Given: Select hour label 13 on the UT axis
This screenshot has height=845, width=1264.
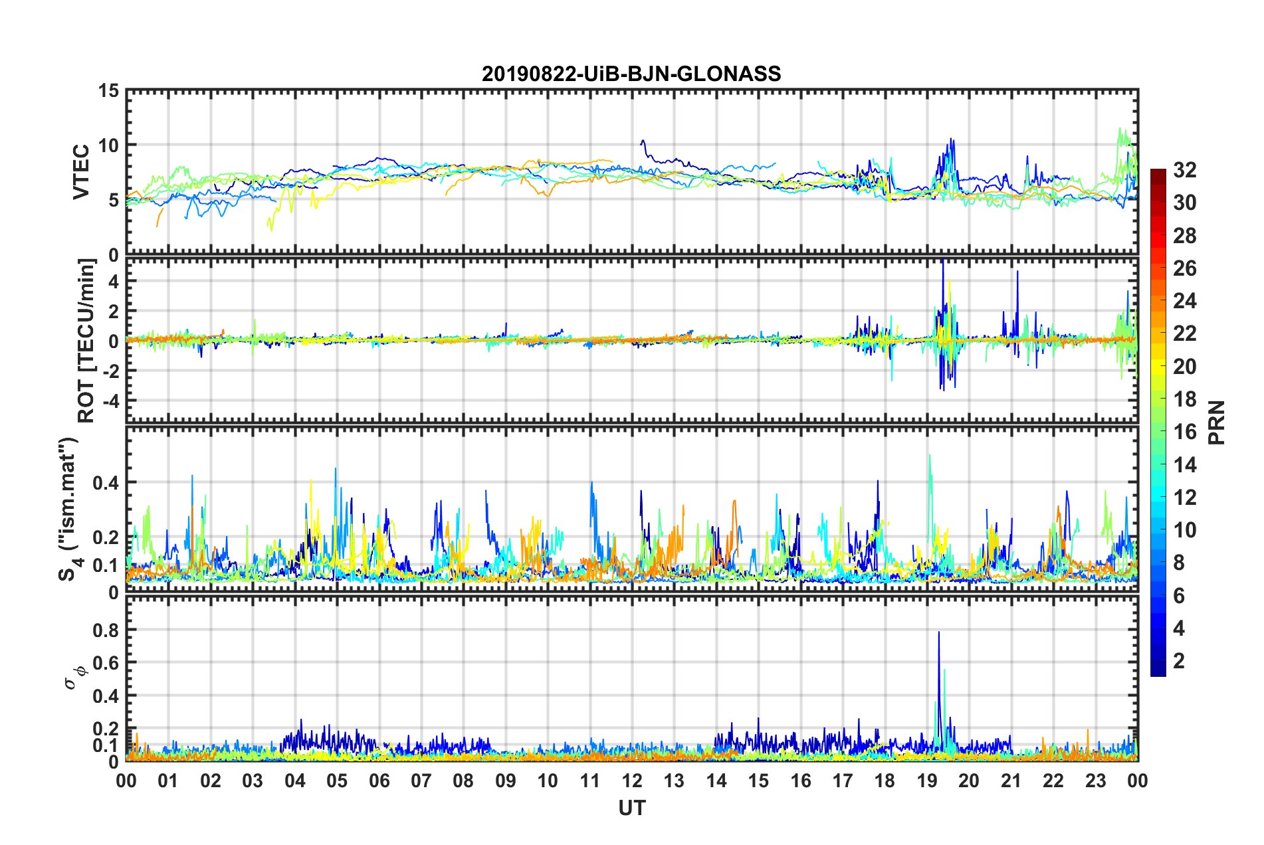Looking at the screenshot, I should [674, 781].
